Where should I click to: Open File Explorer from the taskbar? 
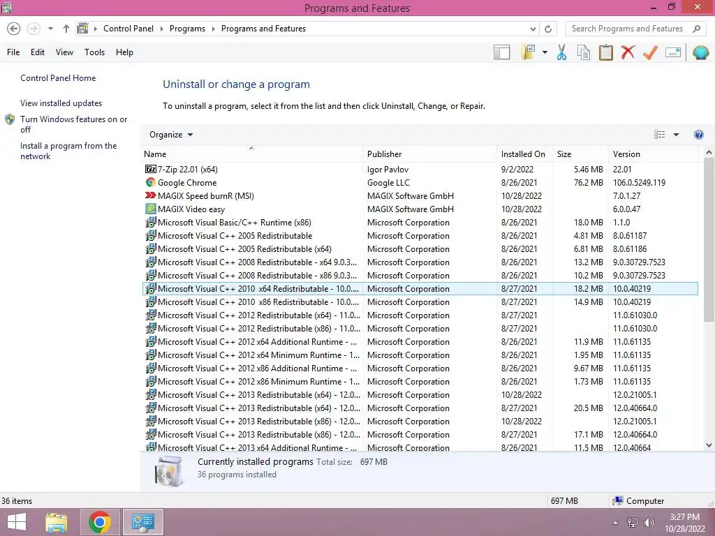[57, 522]
